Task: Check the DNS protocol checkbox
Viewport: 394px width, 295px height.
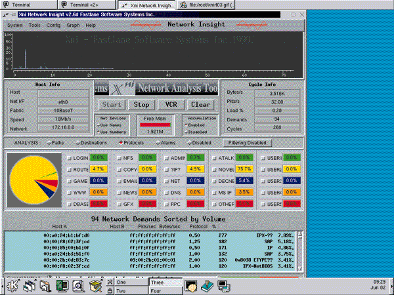Action: click(x=165, y=192)
